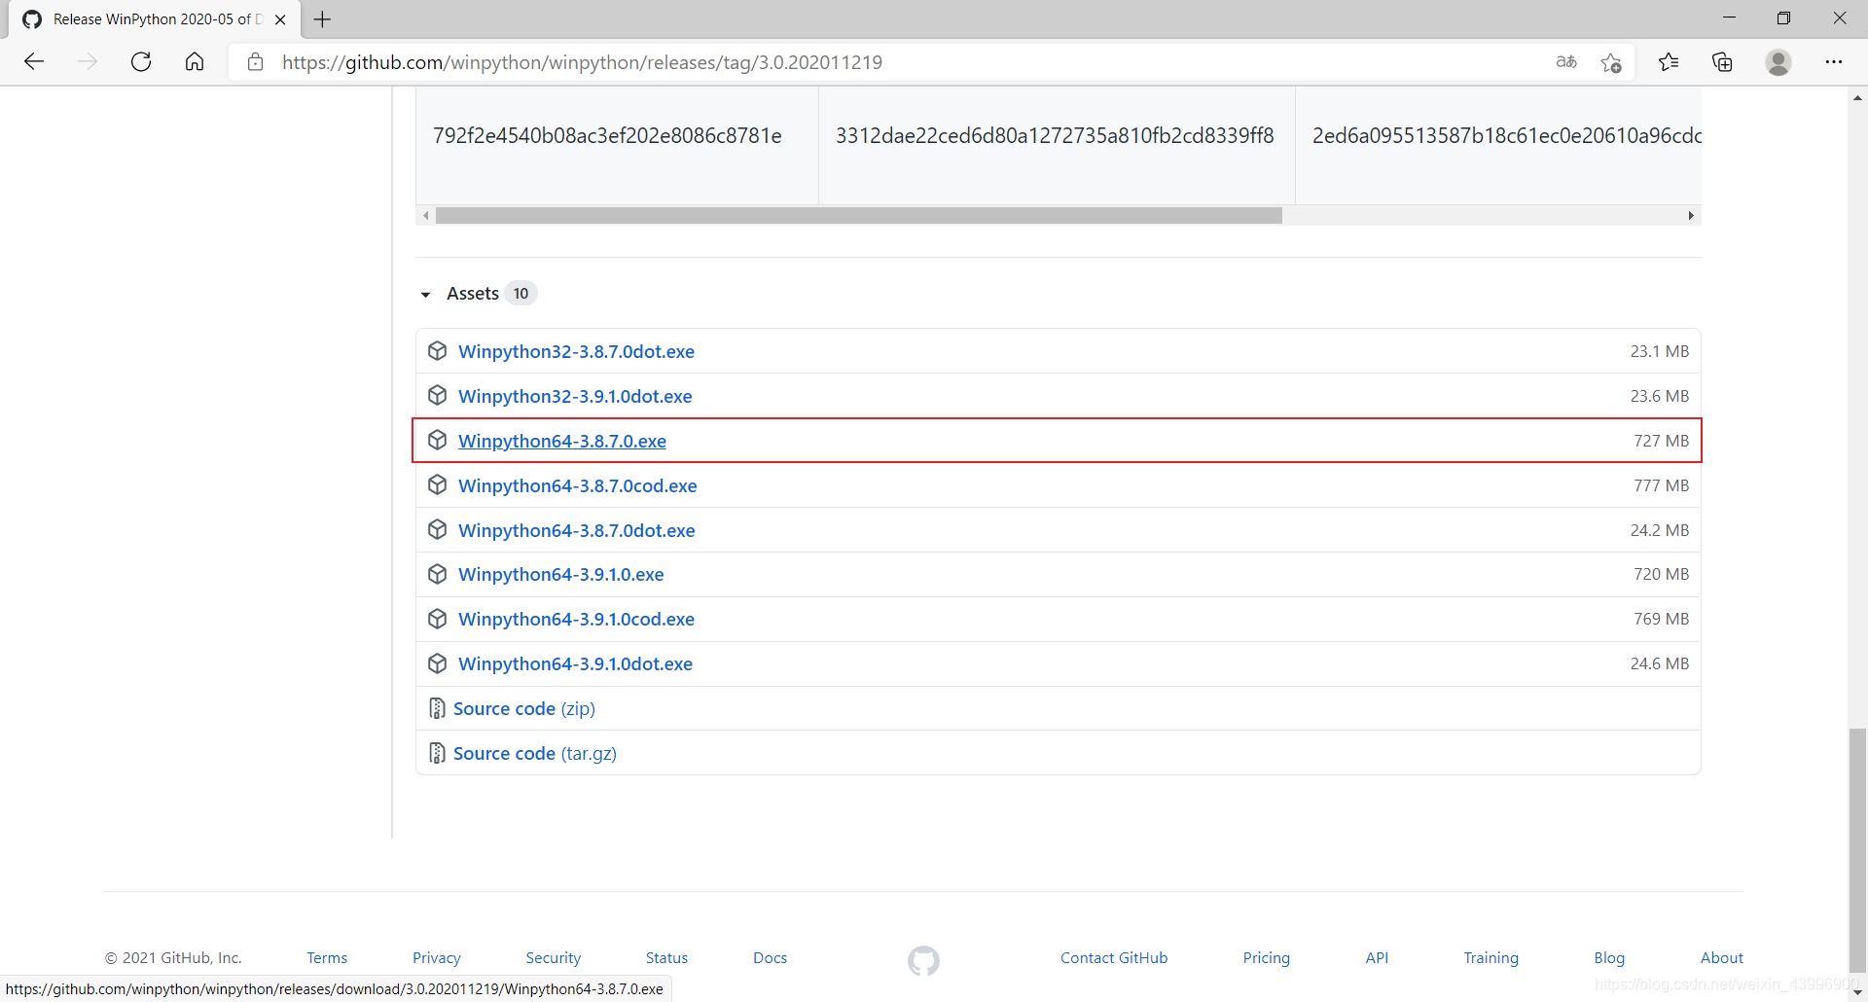This screenshot has height=1002, width=1868.
Task: Click the Assets count badge 10
Action: [x=521, y=294]
